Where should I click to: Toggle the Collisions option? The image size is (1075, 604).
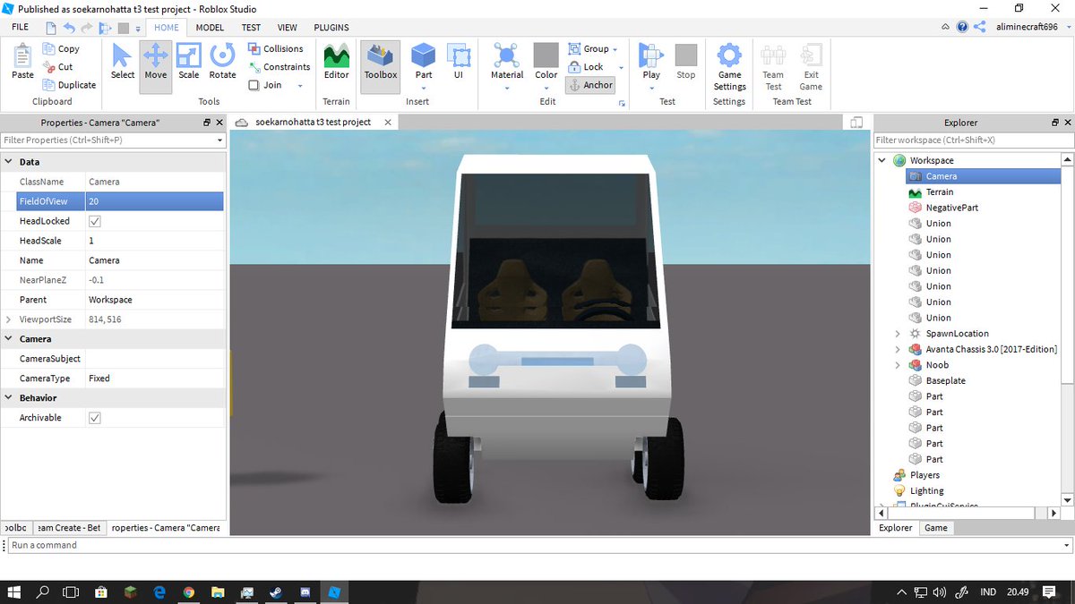(x=276, y=49)
